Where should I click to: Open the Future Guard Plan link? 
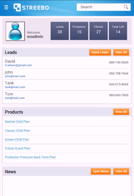[x=18, y=148]
